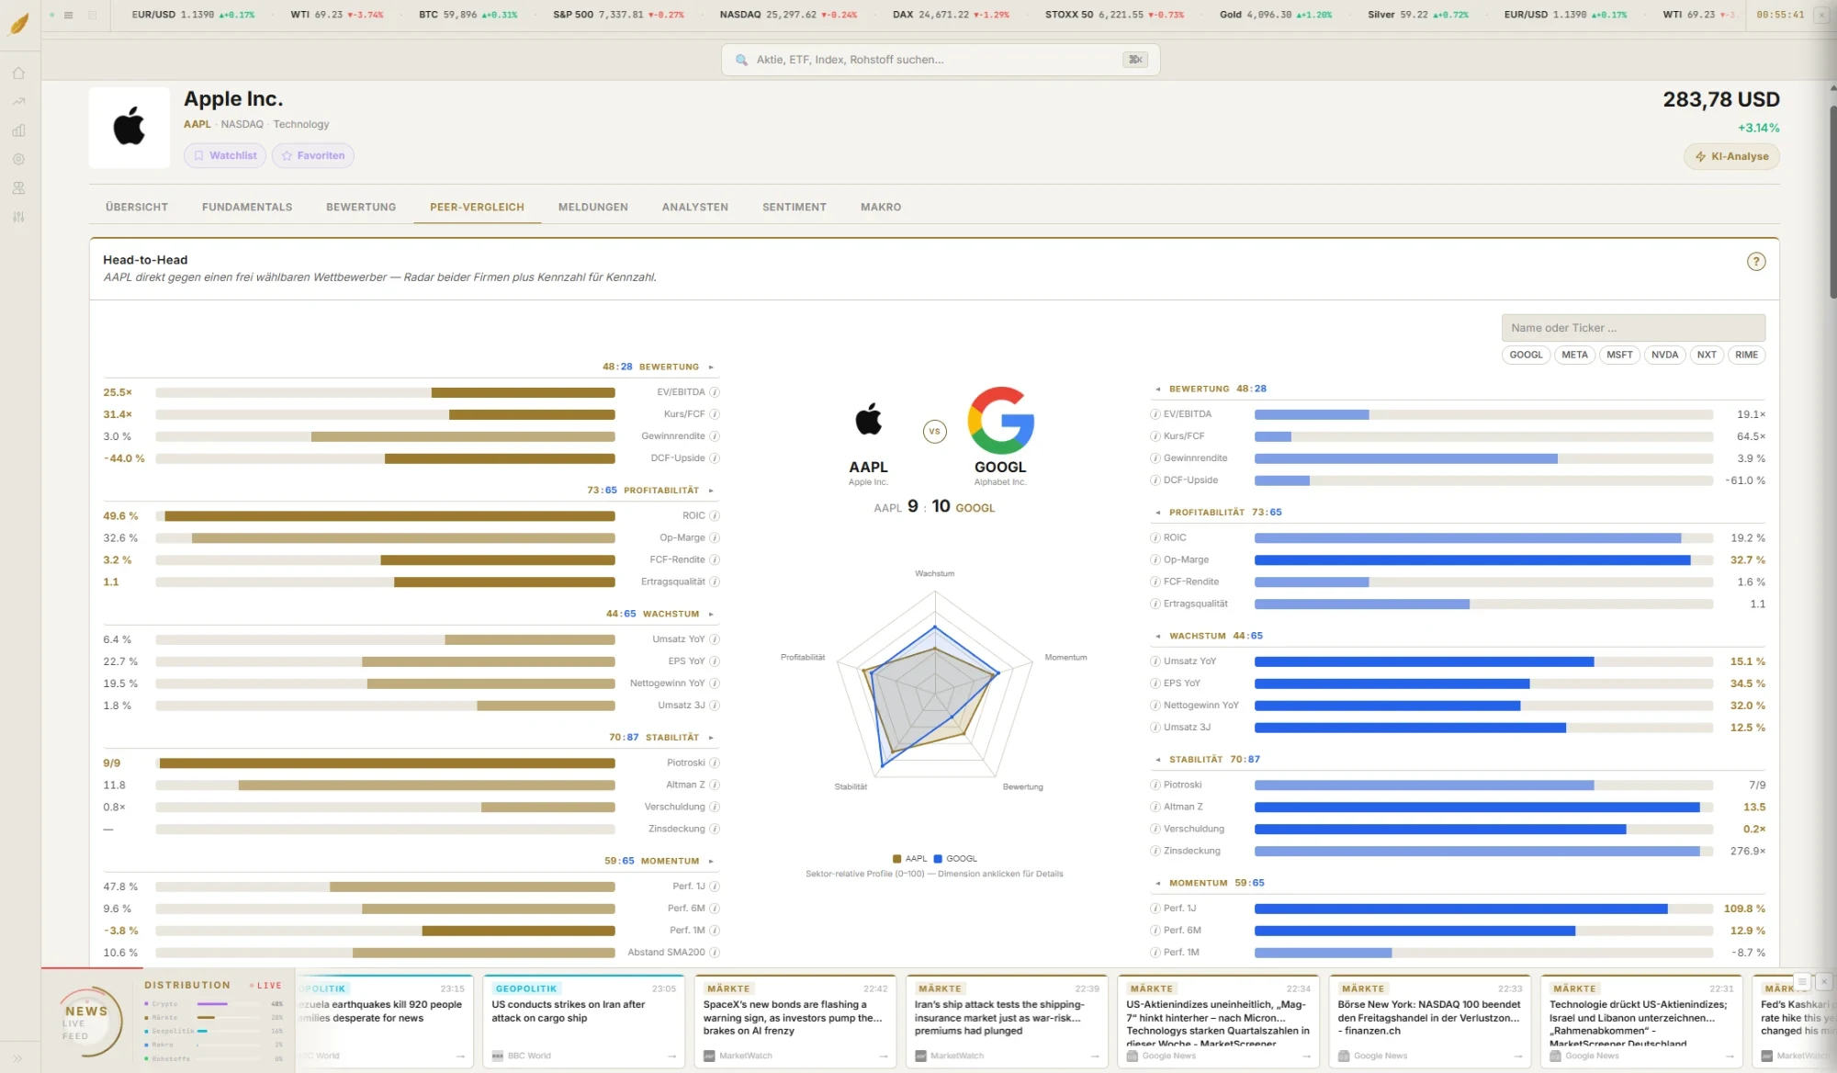The width and height of the screenshot is (1837, 1073).
Task: Click the grid icon in ticker bar
Action: click(92, 15)
